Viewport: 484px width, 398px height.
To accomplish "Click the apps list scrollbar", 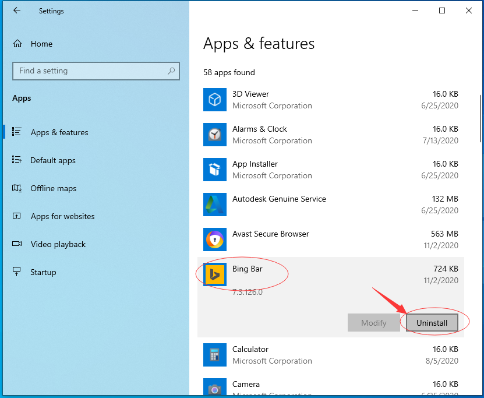I will [x=481, y=118].
